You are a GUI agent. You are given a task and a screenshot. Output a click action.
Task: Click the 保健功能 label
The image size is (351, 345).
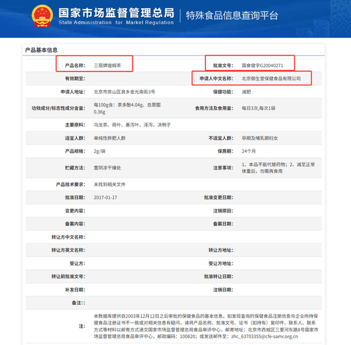[x=223, y=92]
